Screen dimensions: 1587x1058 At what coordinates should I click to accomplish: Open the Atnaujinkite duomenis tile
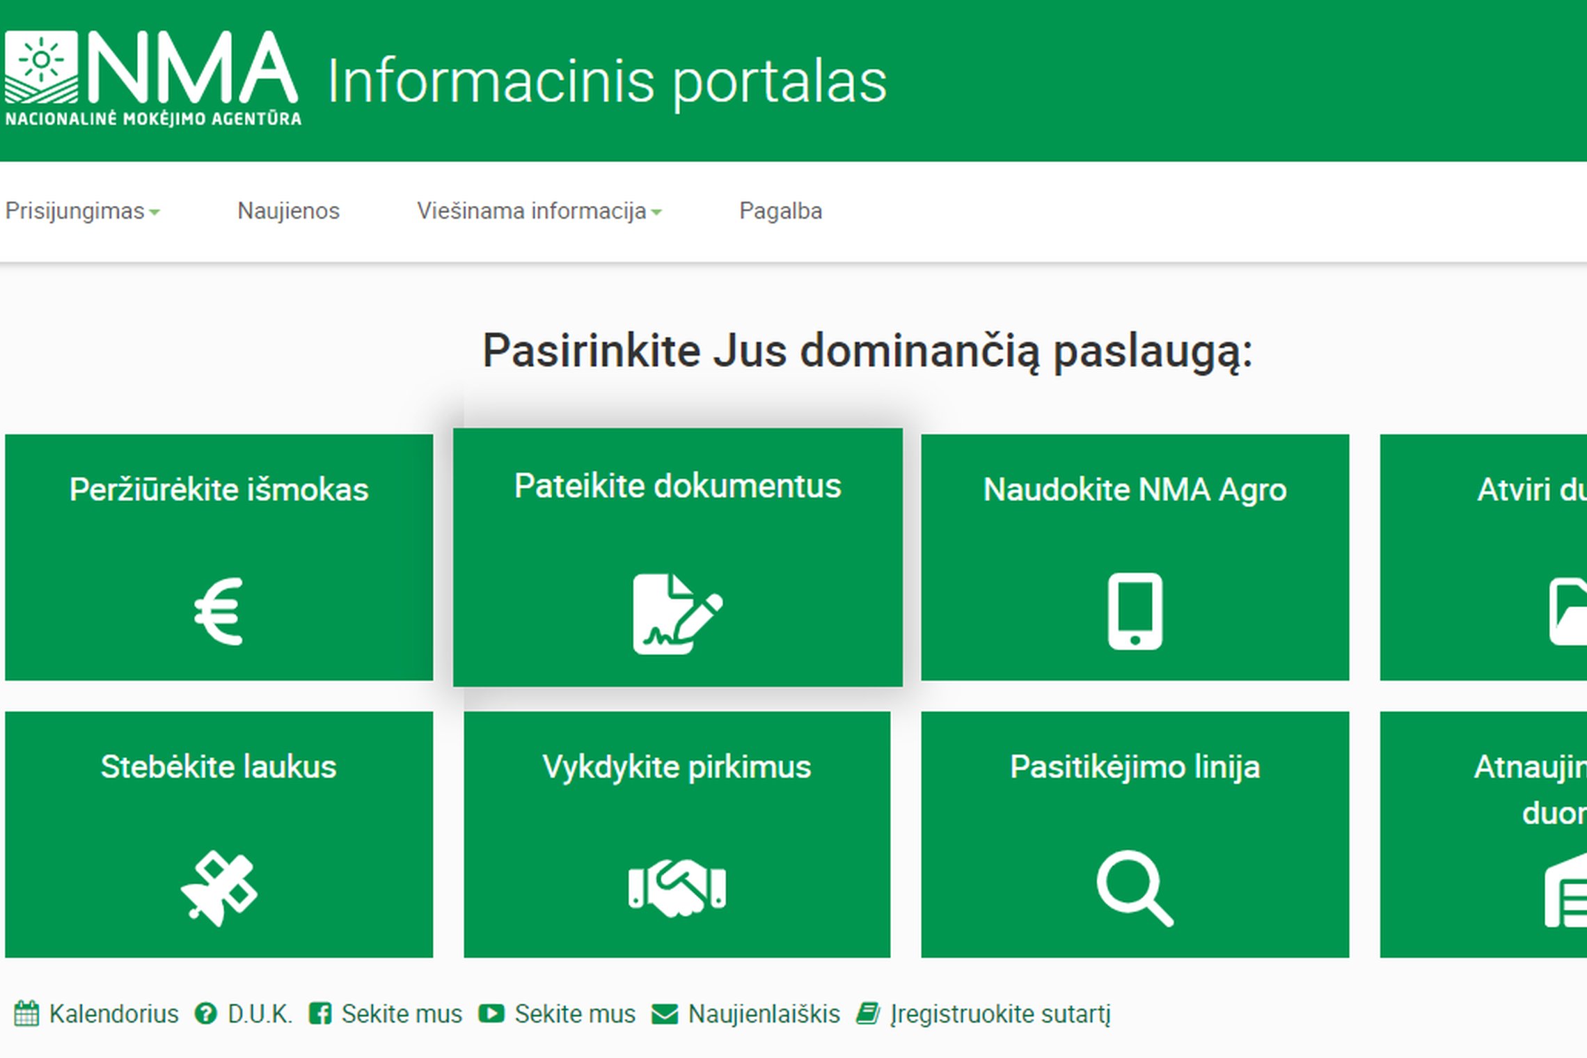[1483, 834]
